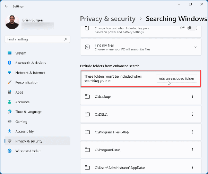Click Exclude folders from enhanced search heading
The width and height of the screenshot is (208, 174).
[x=110, y=66]
